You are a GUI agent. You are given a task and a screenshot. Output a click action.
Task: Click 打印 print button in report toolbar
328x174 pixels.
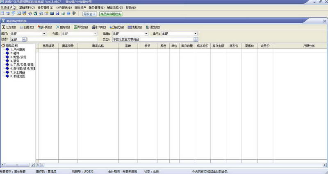99,27
